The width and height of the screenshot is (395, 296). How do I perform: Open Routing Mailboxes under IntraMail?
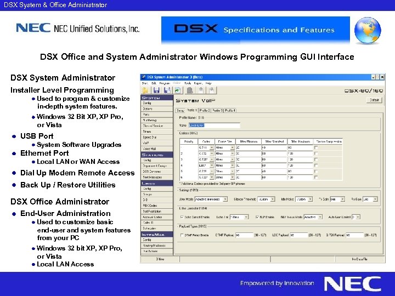(157, 246)
